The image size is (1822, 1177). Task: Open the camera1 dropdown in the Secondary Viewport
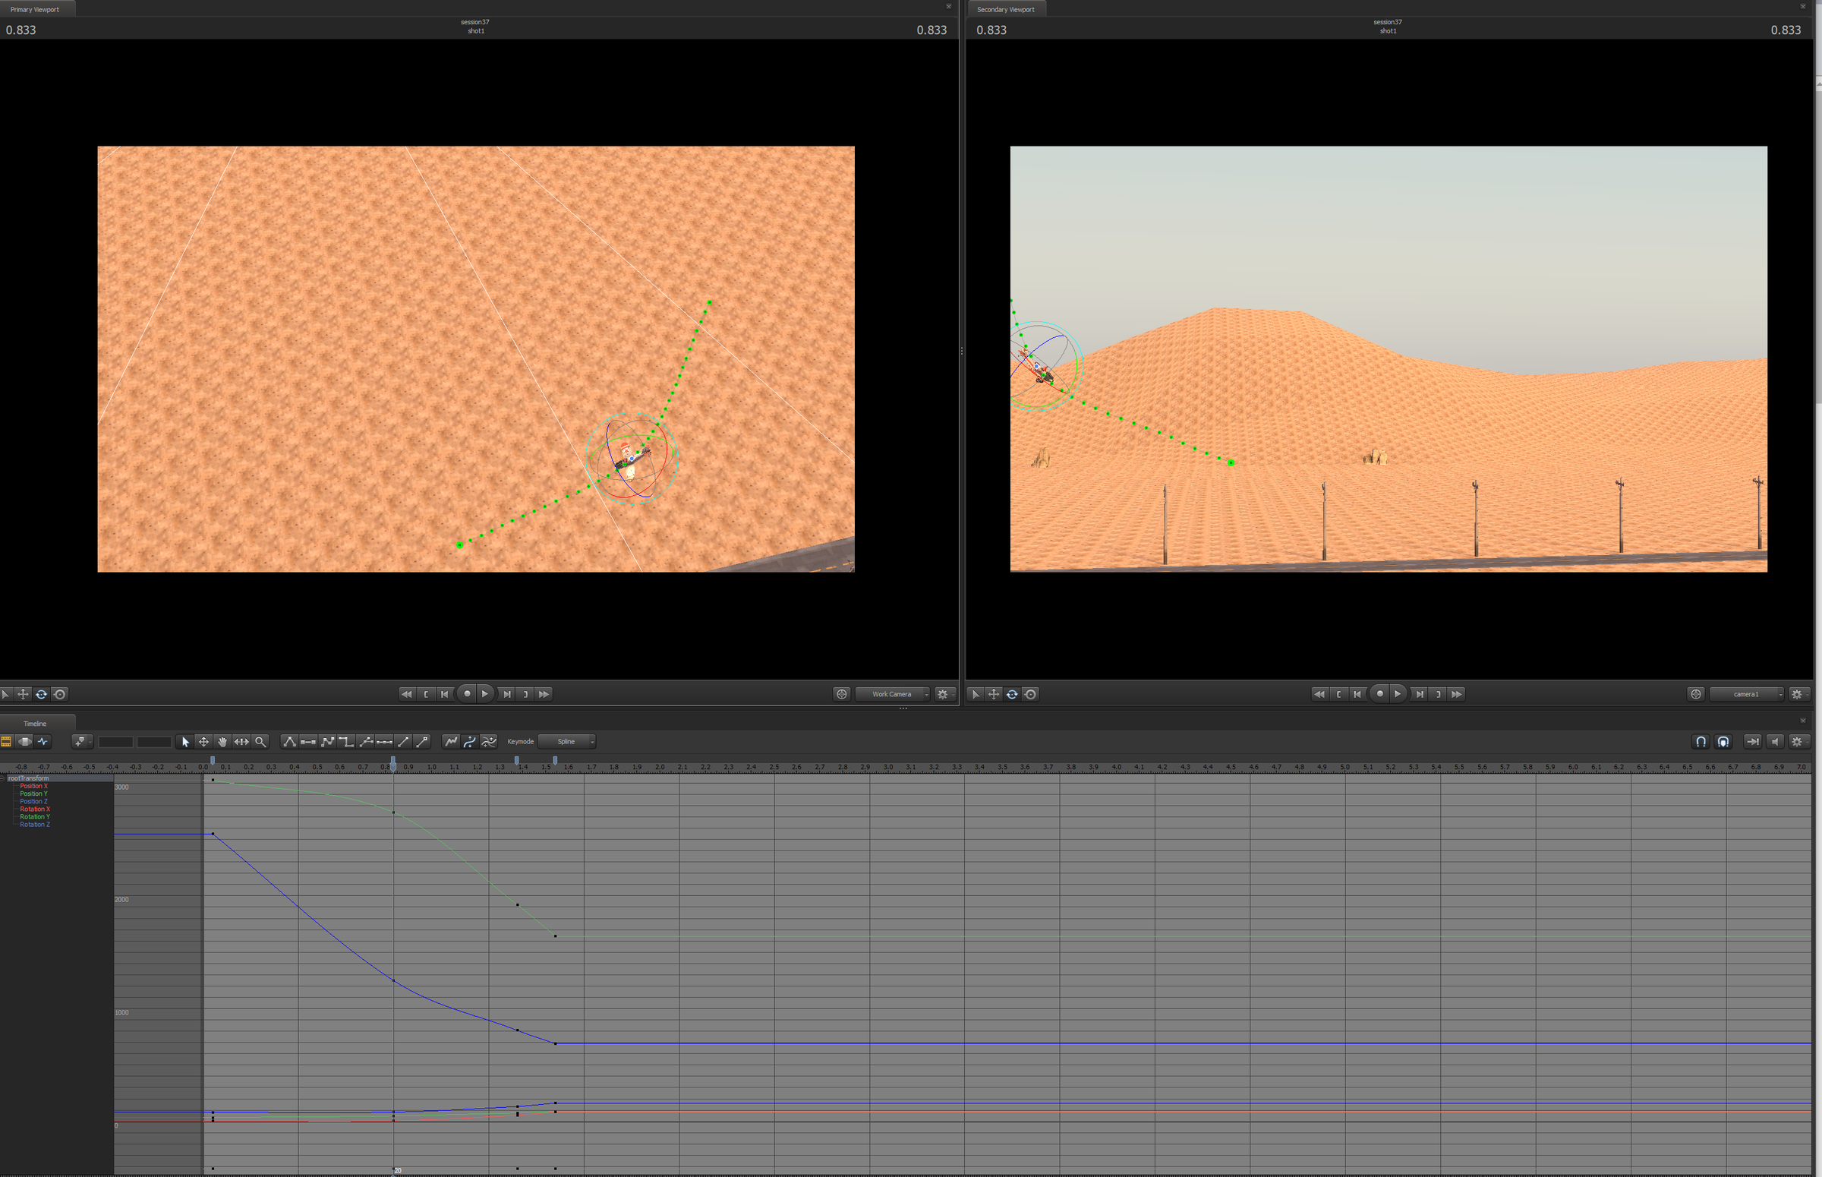(x=1746, y=694)
